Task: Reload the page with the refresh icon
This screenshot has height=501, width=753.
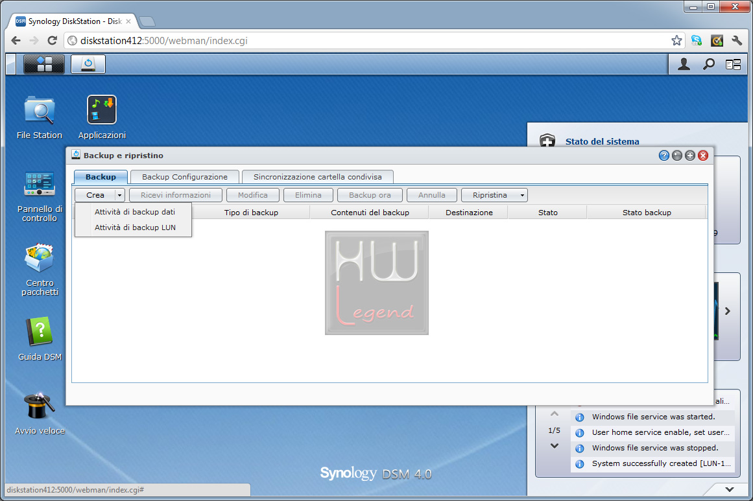Action: click(53, 40)
